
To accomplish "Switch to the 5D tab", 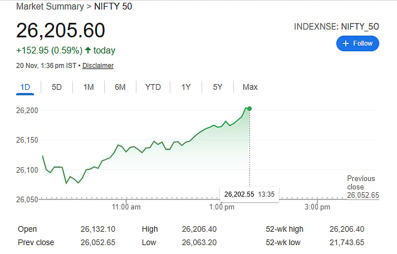I will tap(57, 87).
